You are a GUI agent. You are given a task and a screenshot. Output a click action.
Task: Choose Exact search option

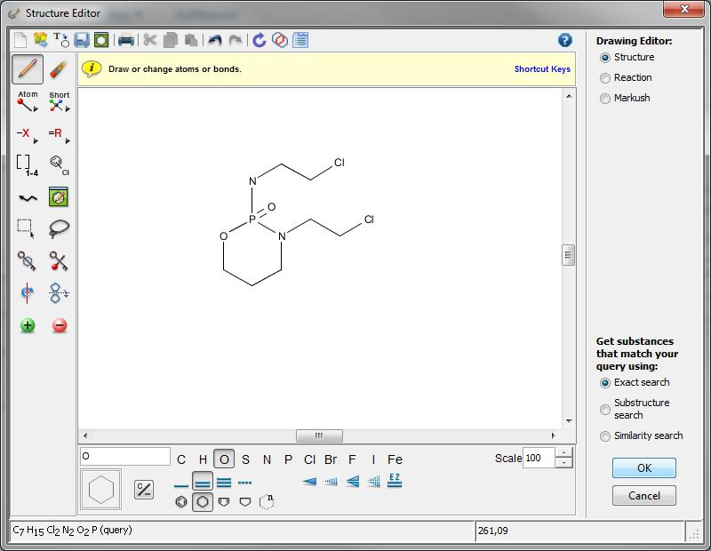605,383
